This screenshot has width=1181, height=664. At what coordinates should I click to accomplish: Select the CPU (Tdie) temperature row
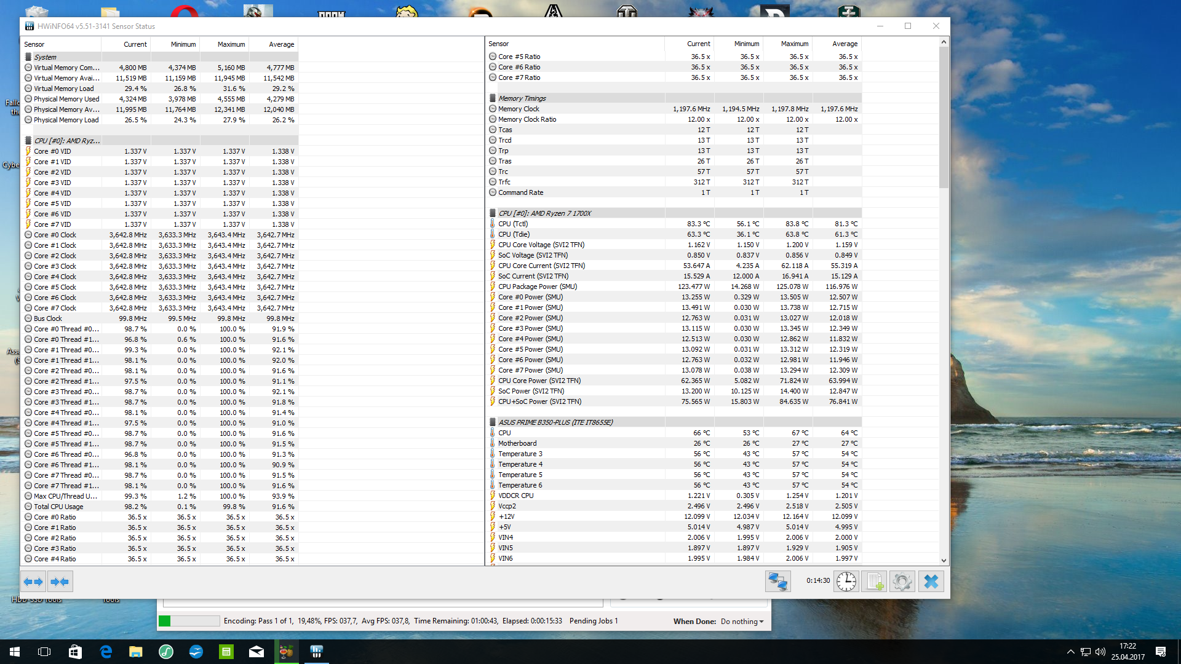tap(674, 234)
